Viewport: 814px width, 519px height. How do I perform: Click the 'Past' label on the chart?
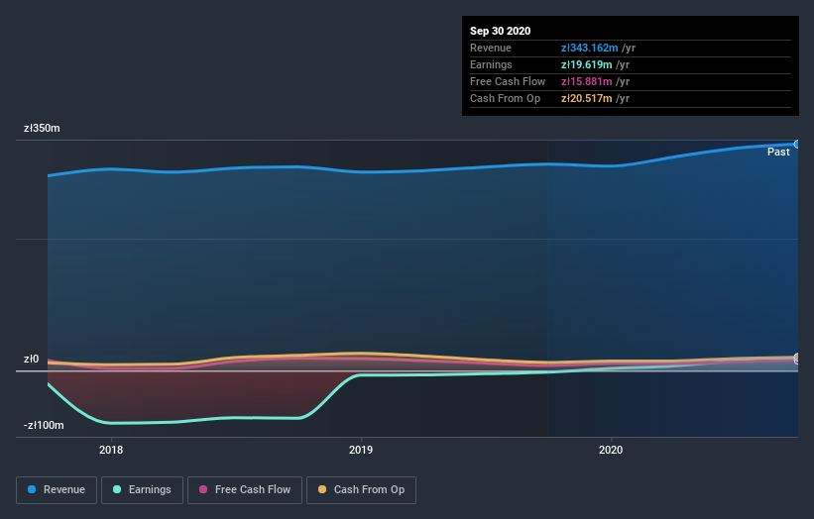point(778,152)
